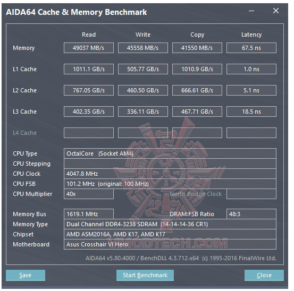
Task: Click the Write column header
Action: pyautogui.click(x=143, y=35)
